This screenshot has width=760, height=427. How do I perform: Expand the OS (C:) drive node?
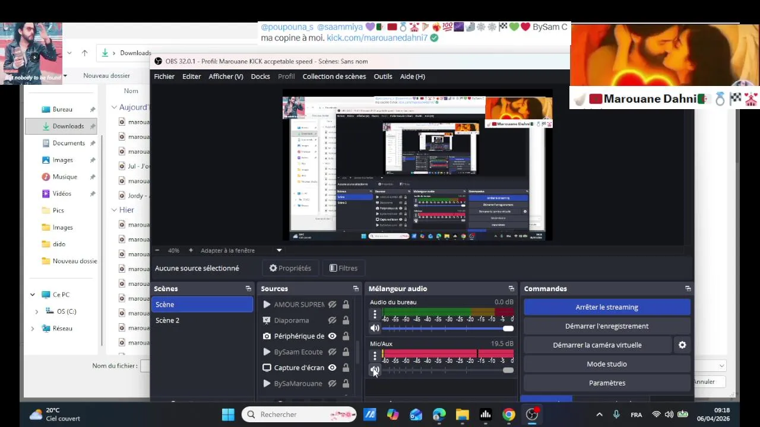click(x=37, y=311)
